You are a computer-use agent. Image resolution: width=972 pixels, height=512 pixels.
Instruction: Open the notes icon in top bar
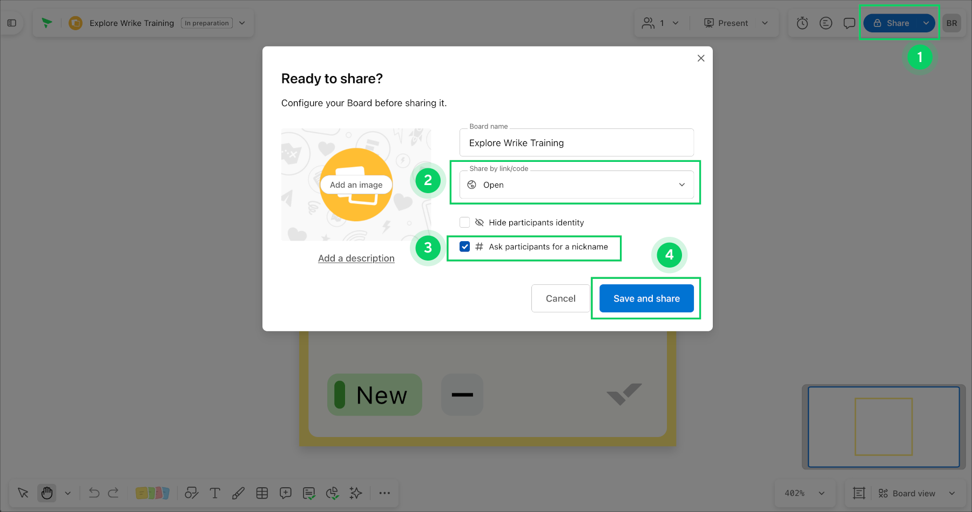[826, 23]
